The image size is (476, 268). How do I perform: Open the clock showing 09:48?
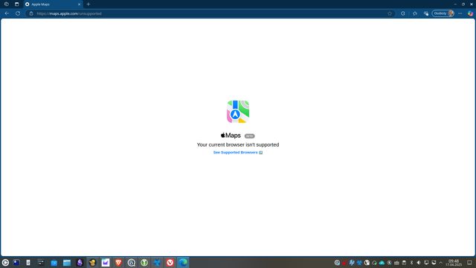(x=454, y=263)
